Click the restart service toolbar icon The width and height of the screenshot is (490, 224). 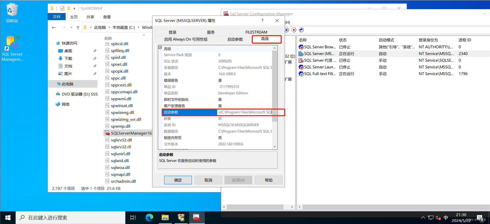pyautogui.click(x=301, y=30)
